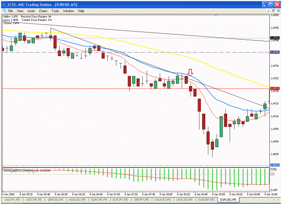Viewport: 282px width, 204px height.
Task: Restore the inner EURUSD chart window
Action: click(273, 11)
